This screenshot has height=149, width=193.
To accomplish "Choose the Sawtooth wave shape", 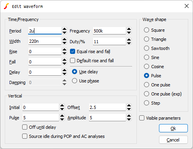I will 146,48.
